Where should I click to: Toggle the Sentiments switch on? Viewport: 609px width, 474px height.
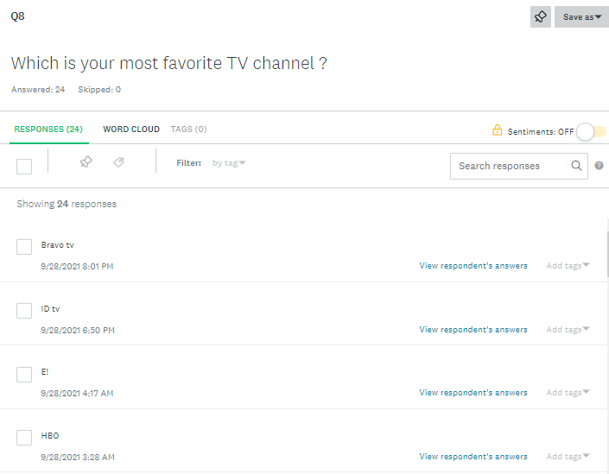tap(592, 131)
